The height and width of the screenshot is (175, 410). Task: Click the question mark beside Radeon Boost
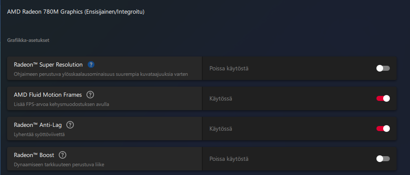63,155
